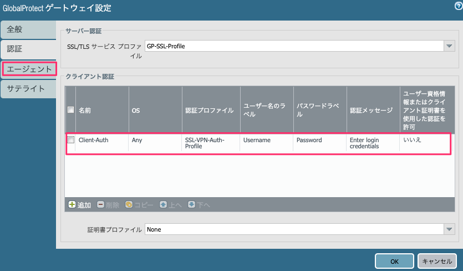
Task: Click the コピー copy icon
Action: 129,204
